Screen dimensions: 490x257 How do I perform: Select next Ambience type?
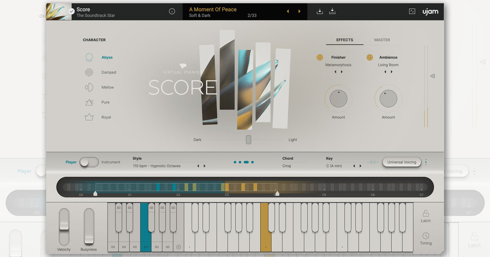[392, 72]
